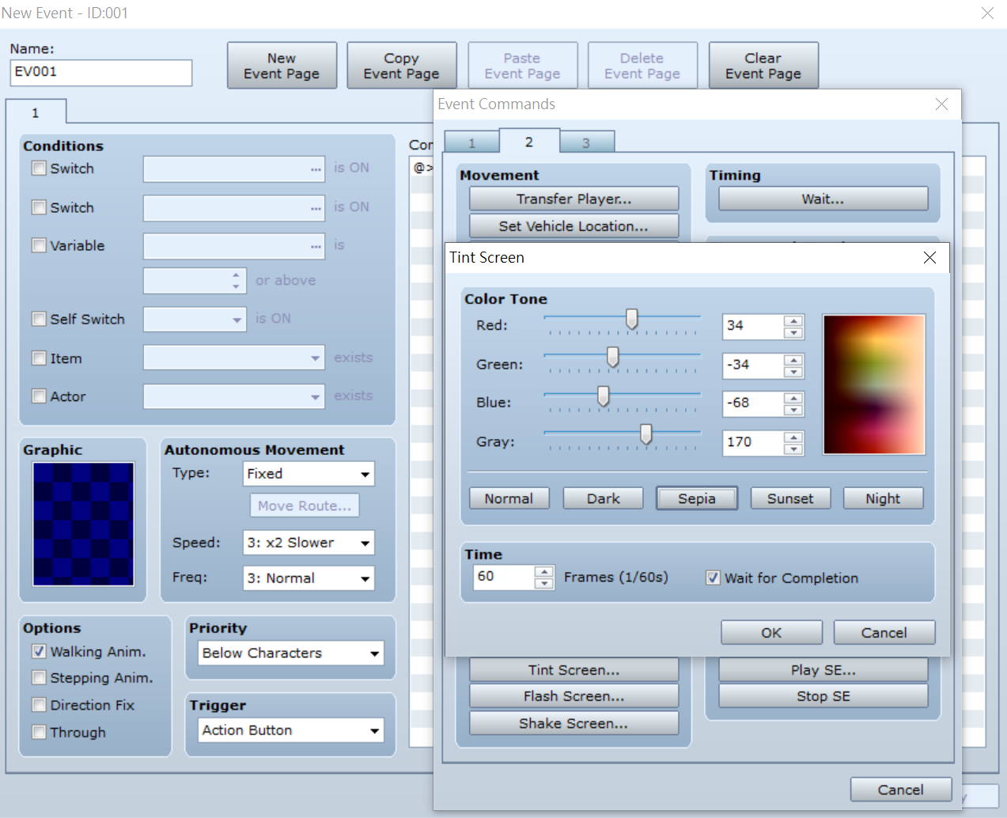The image size is (1007, 818).
Task: Focus the event Name input field
Action: tap(101, 72)
